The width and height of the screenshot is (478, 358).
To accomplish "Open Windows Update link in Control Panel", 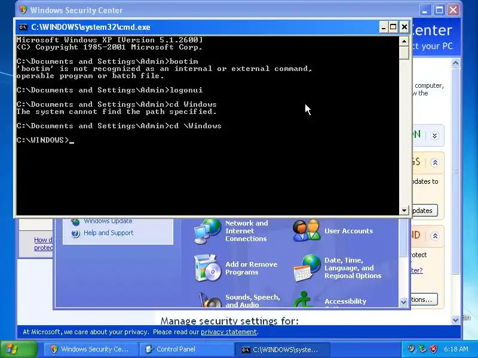I will pos(108,221).
